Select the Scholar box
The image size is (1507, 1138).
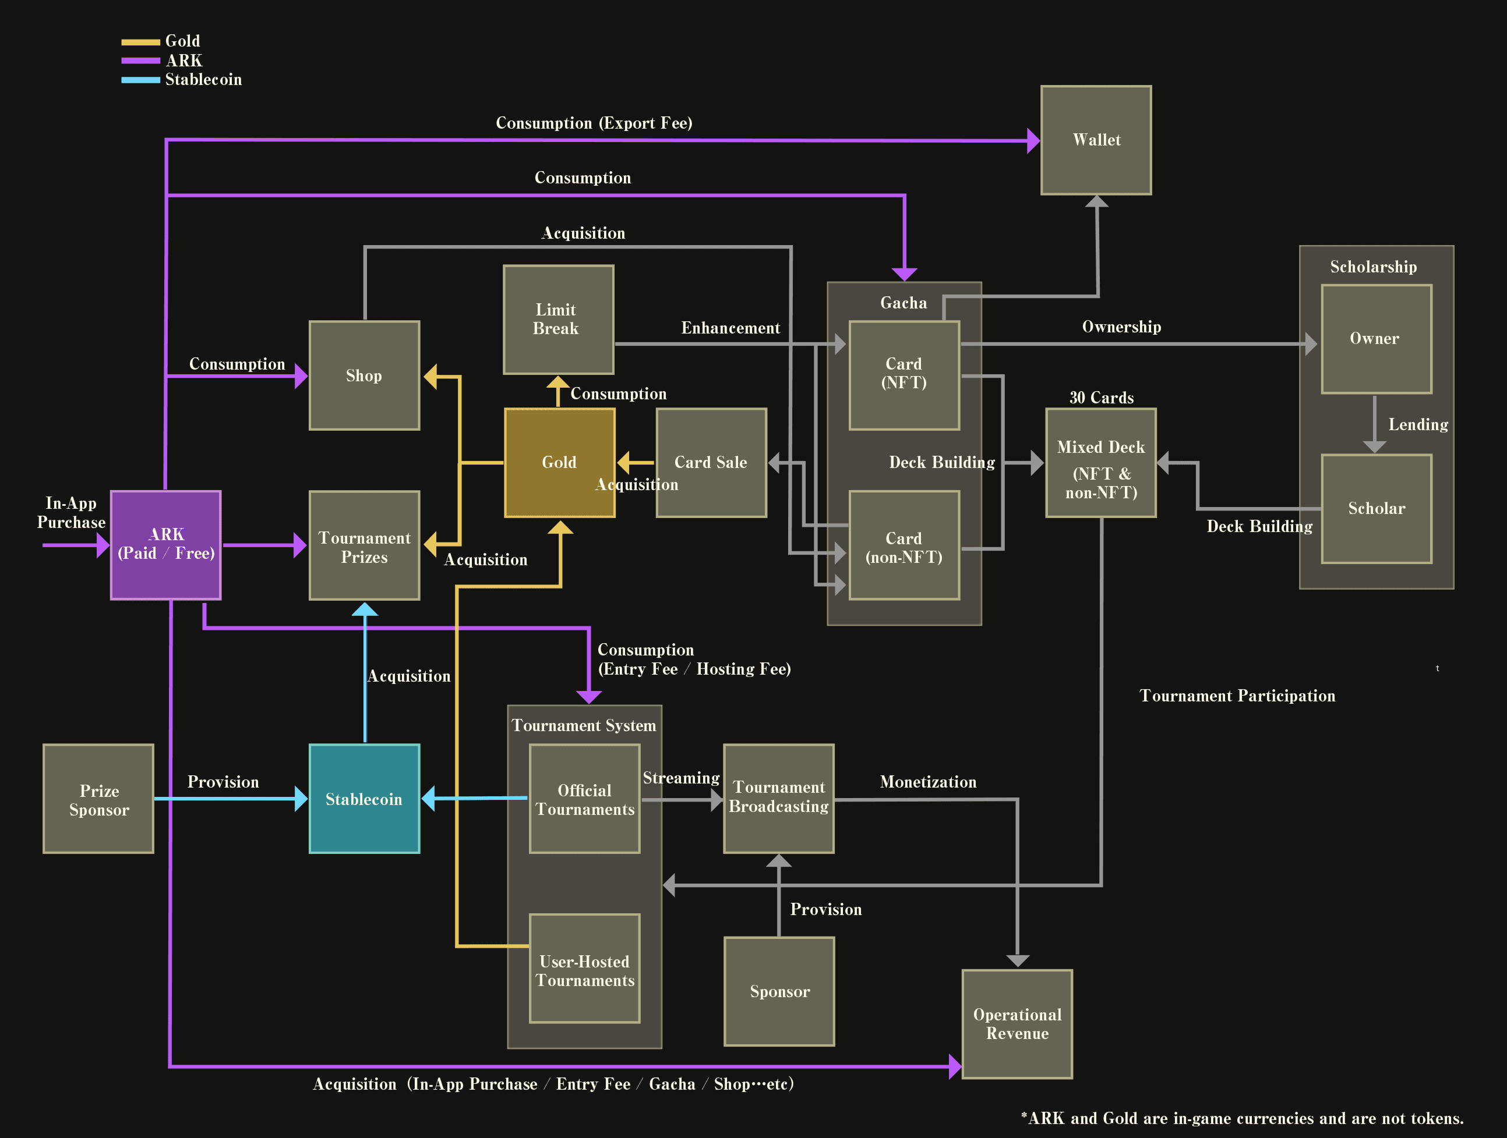pos(1376,508)
